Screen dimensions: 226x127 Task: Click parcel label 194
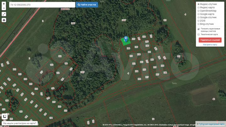tap(51, 118)
